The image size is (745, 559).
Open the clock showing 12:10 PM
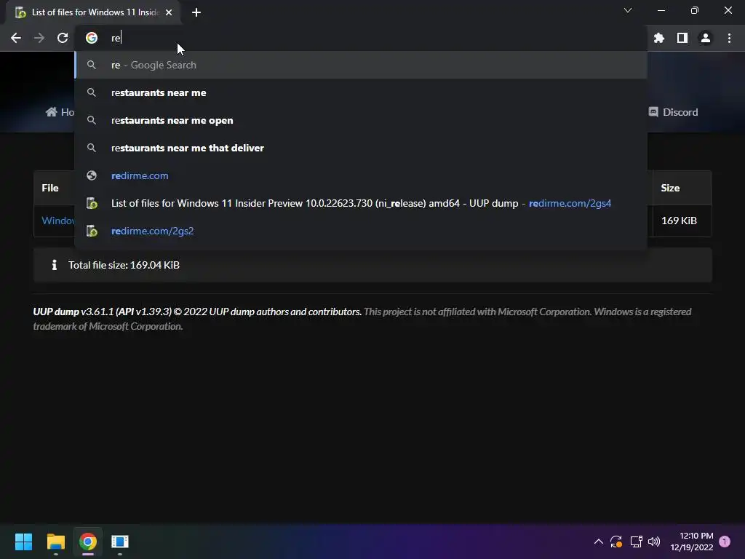692,542
